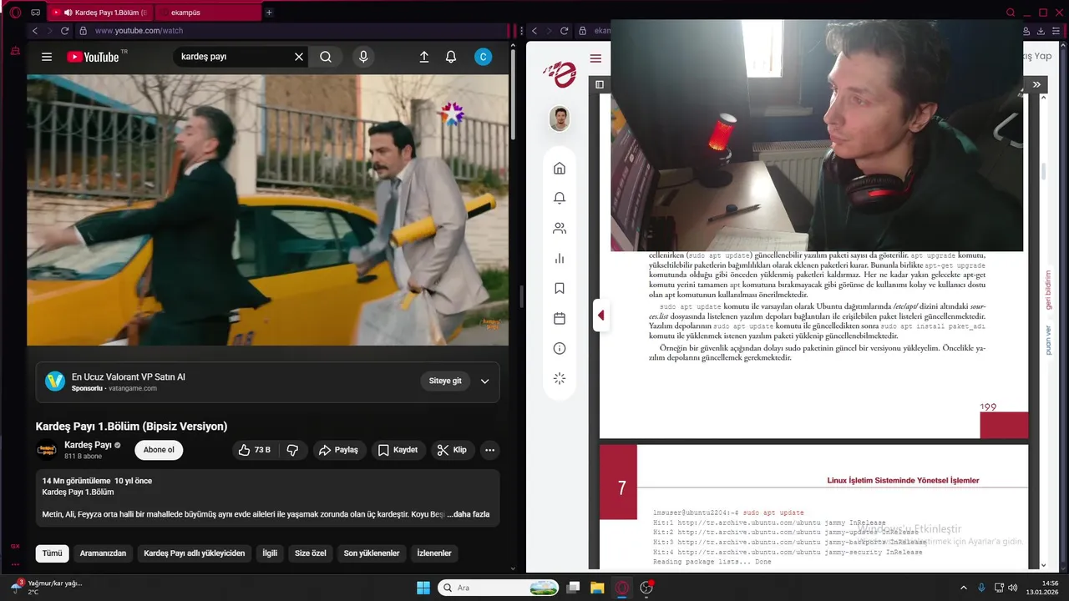Screen dimensions: 1069x601
Task: Open ekampüs hamburger menu
Action: pos(595,58)
